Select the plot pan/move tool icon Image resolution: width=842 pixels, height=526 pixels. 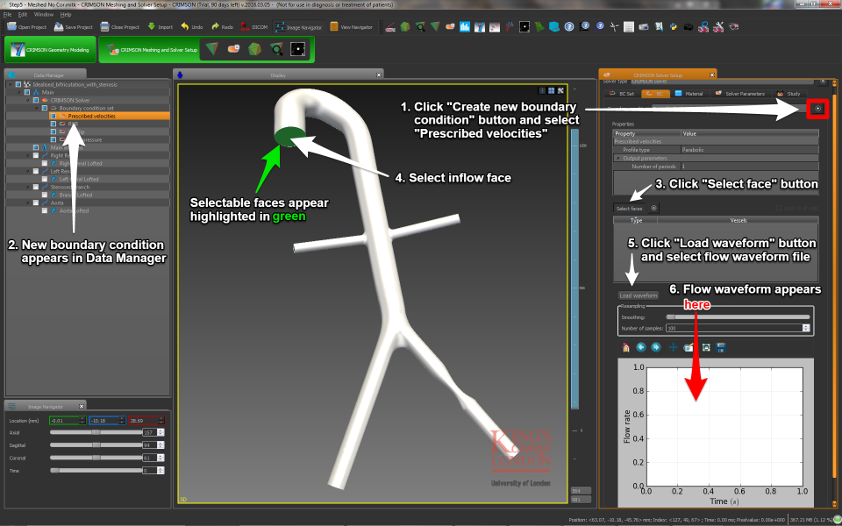(673, 348)
